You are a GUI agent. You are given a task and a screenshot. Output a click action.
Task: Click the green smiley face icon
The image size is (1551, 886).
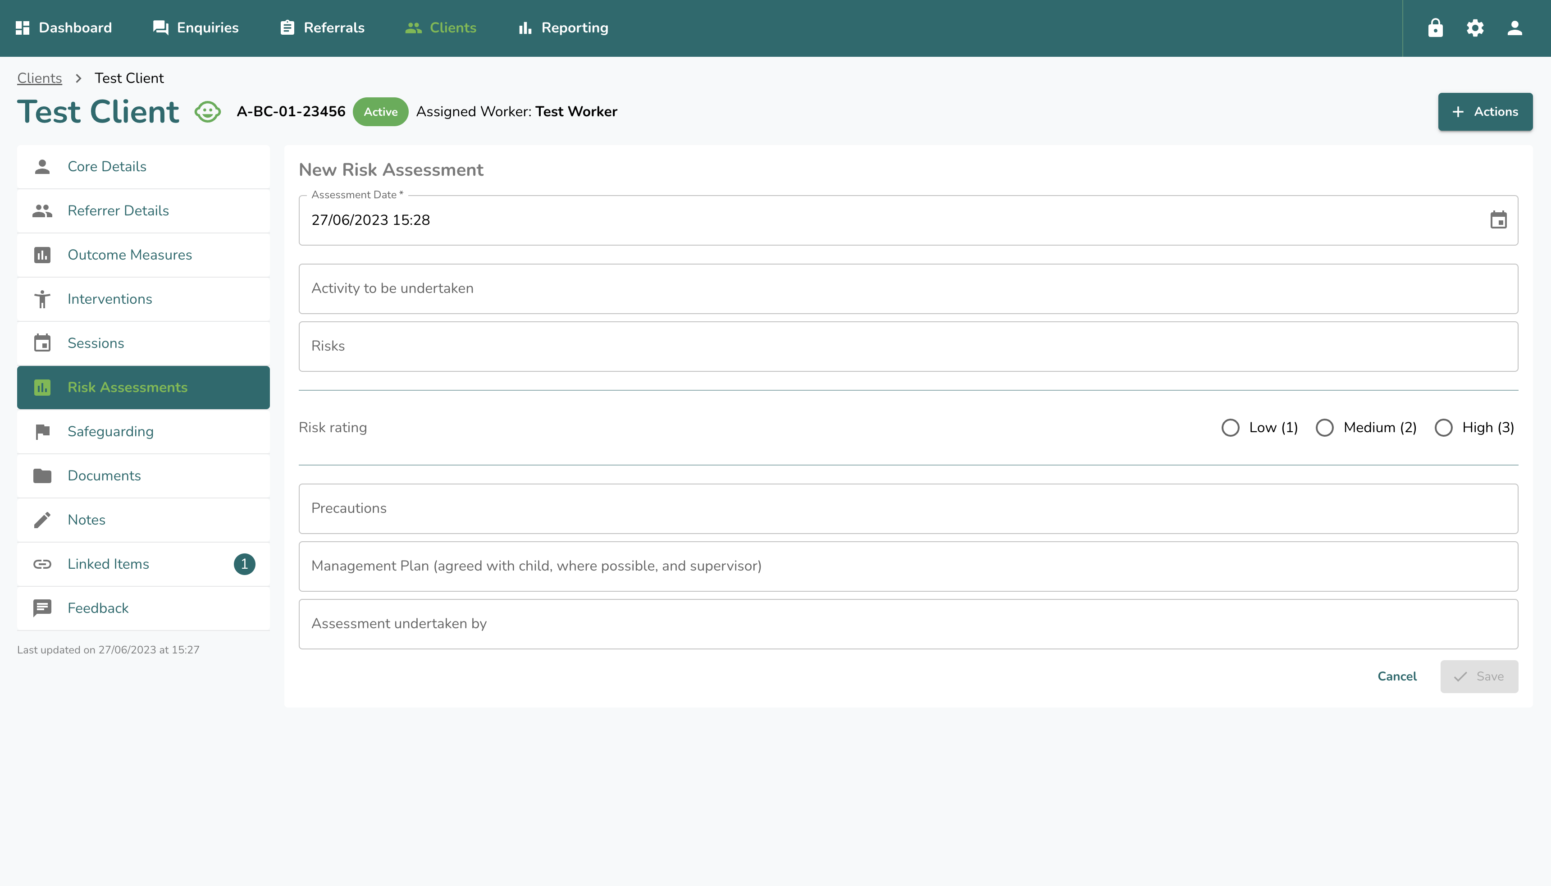point(207,112)
